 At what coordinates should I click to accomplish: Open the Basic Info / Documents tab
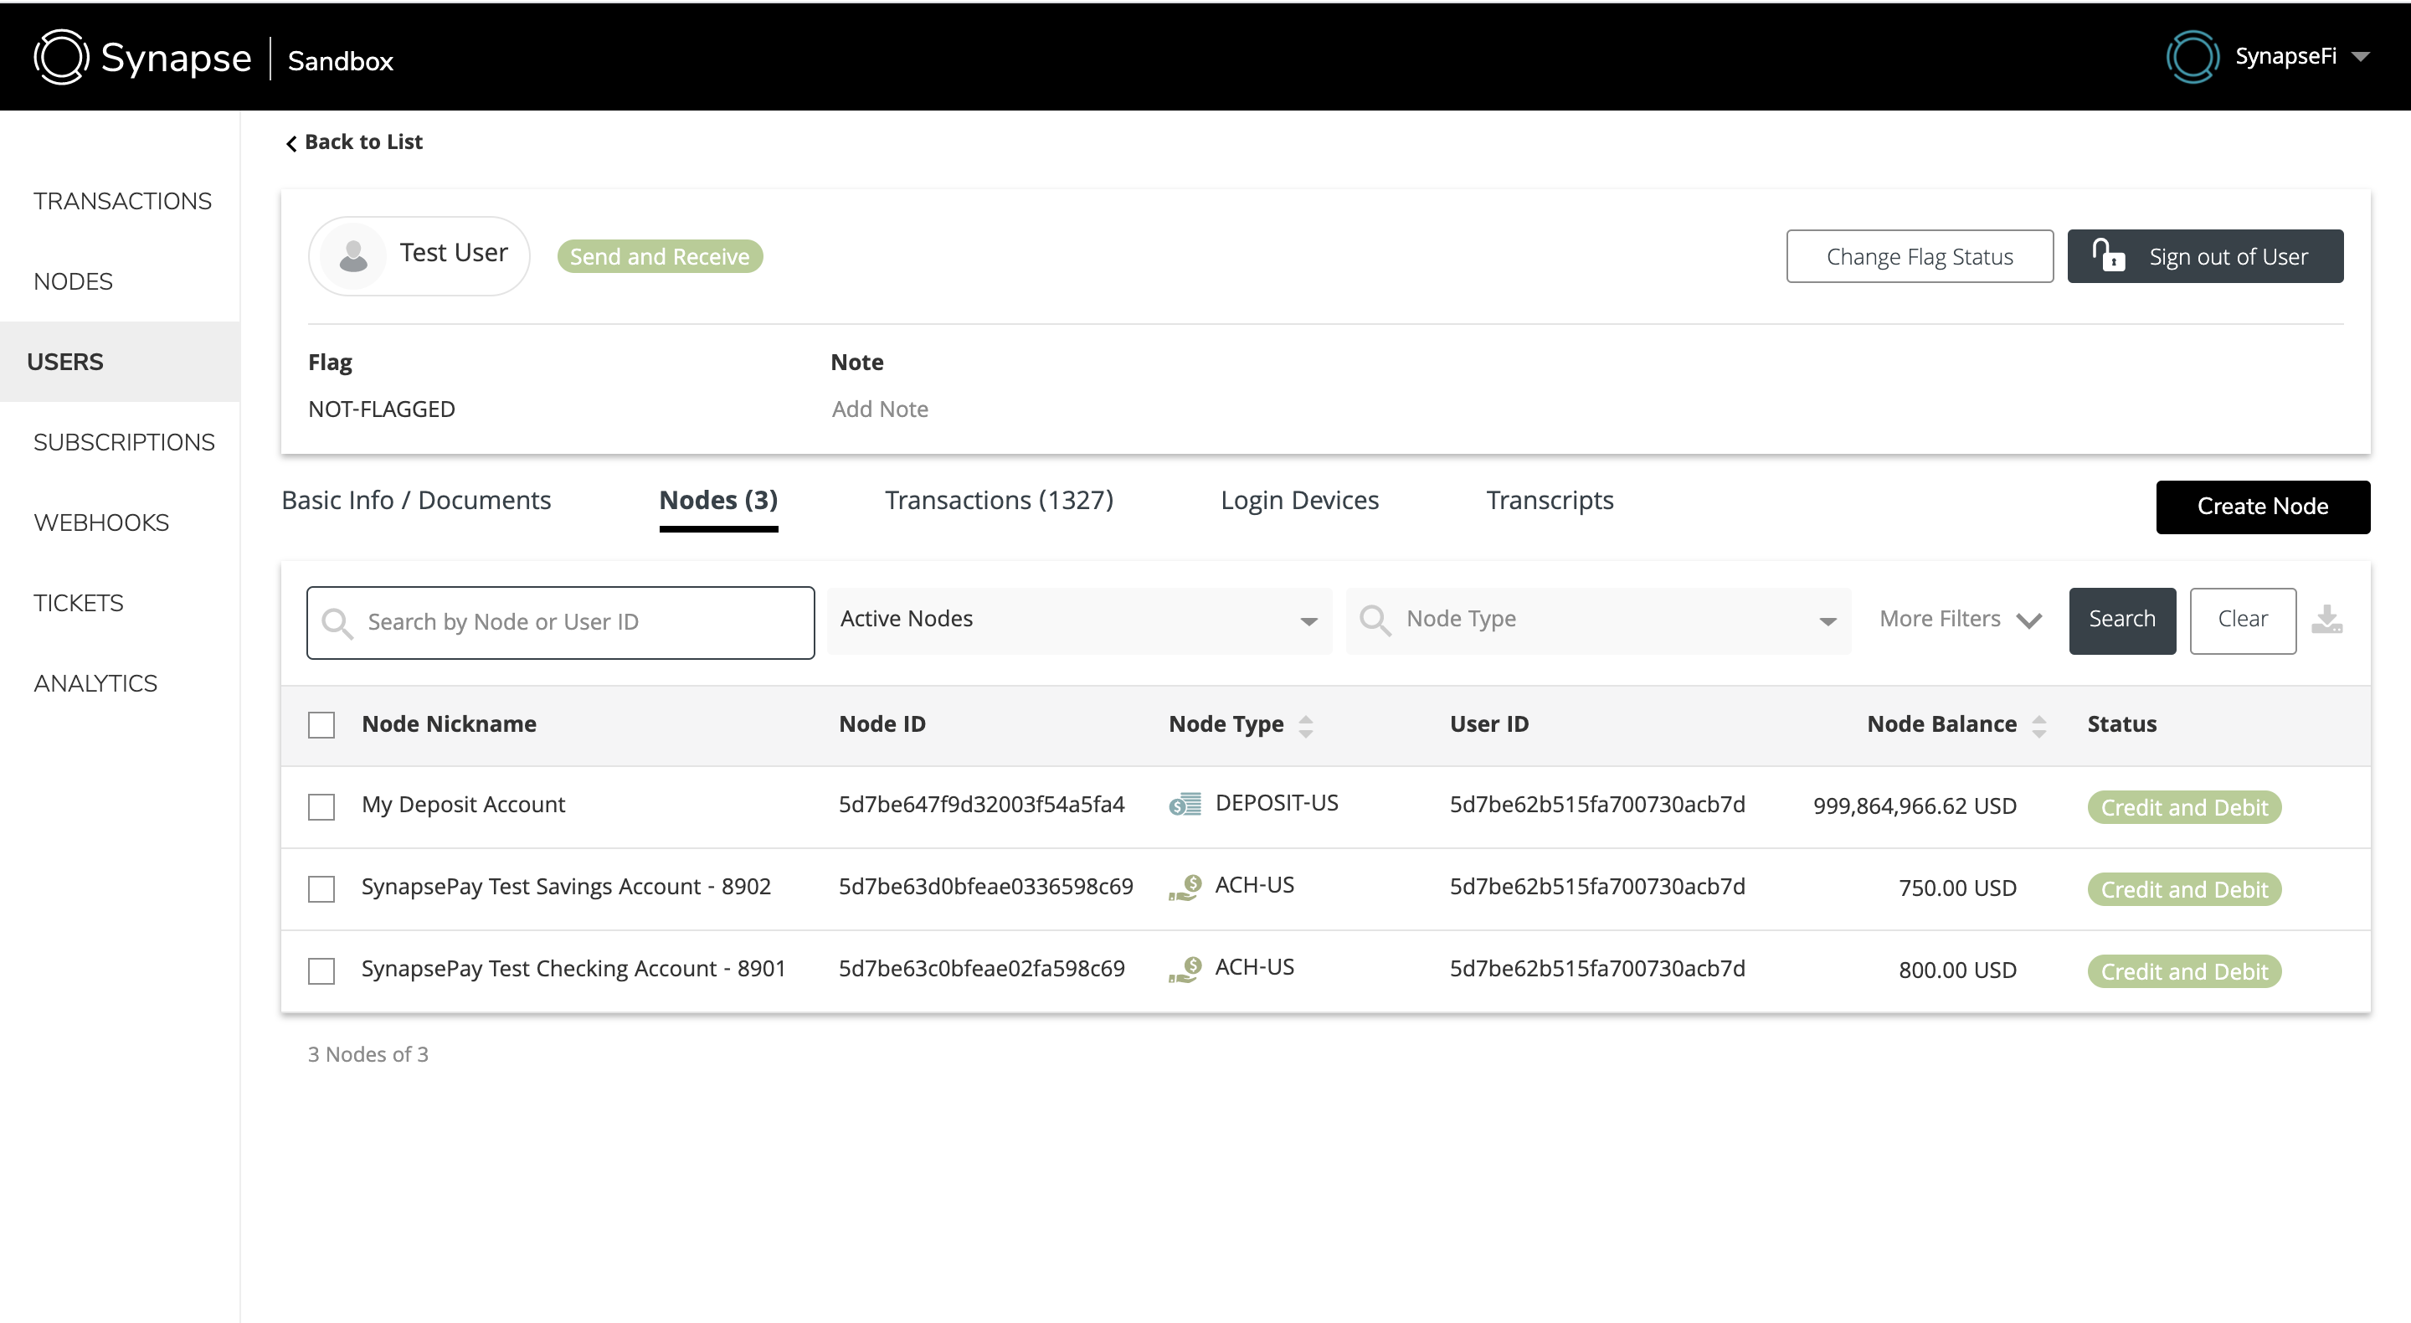click(415, 500)
